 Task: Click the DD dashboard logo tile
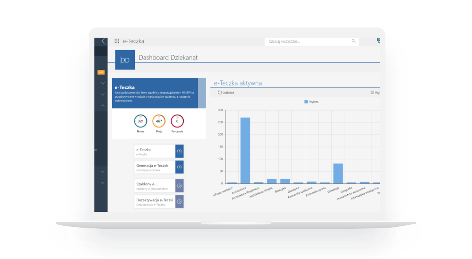click(x=125, y=60)
